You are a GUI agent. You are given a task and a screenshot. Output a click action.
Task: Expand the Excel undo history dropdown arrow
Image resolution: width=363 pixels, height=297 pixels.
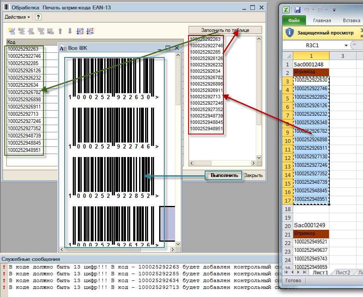coord(313,10)
